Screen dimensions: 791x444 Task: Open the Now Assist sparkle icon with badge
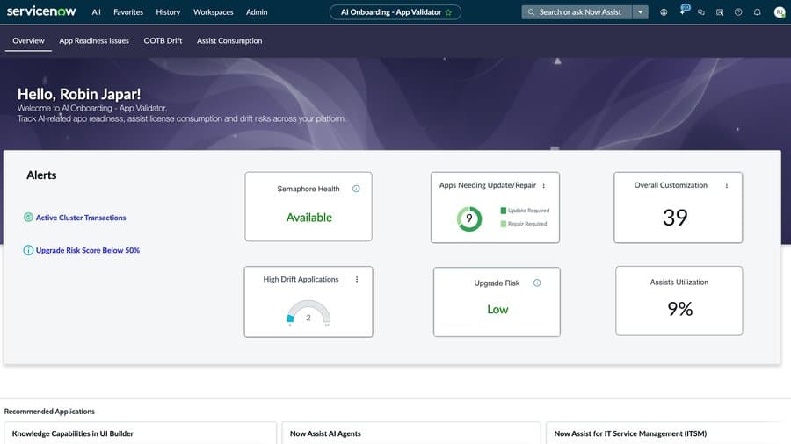[x=683, y=11]
